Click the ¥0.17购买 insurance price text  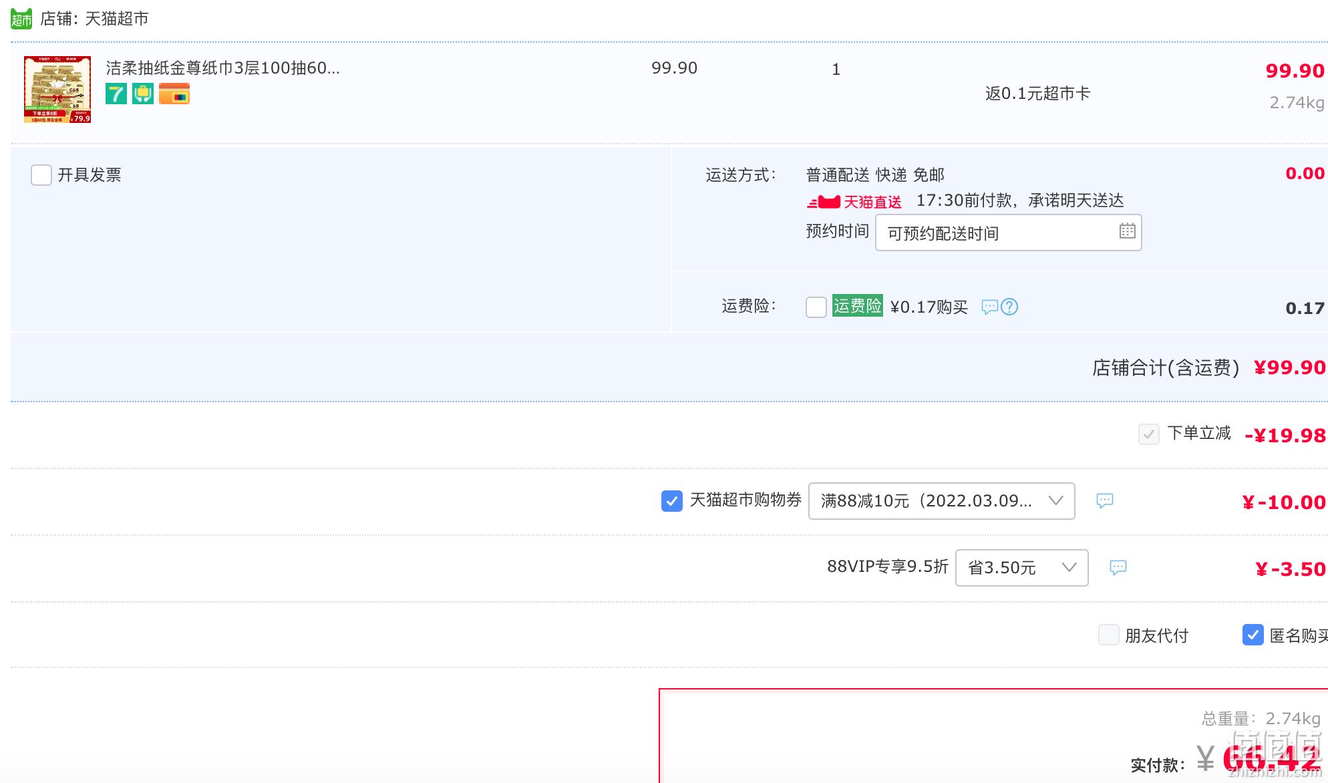point(929,307)
